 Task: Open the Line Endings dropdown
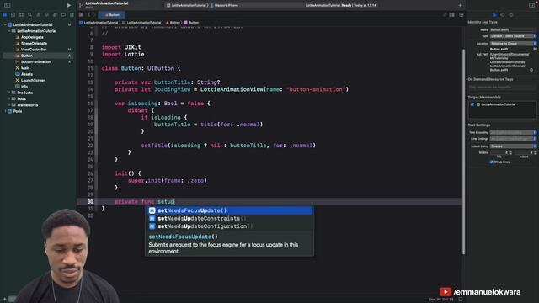(513, 139)
